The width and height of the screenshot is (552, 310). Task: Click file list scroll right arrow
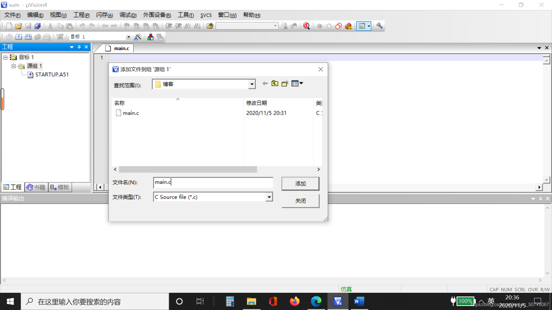coord(319,169)
